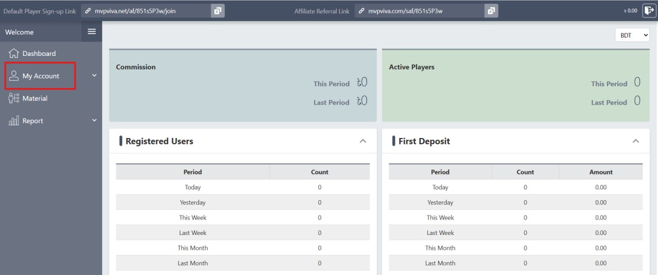
Task: Expand the My Account submenu arrow
Action: pos(94,75)
